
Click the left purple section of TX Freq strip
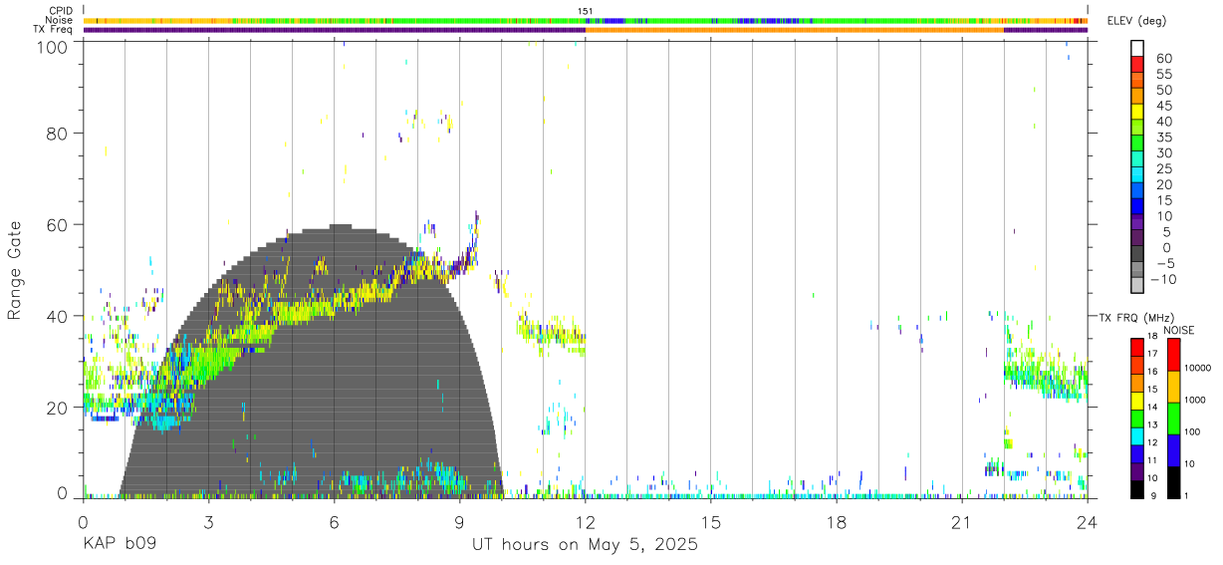334,30
